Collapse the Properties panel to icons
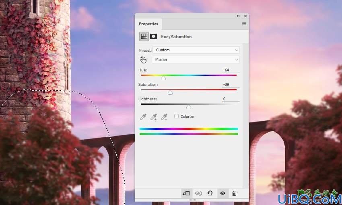Image resolution: width=342 pixels, height=205 pixels. click(238, 16)
